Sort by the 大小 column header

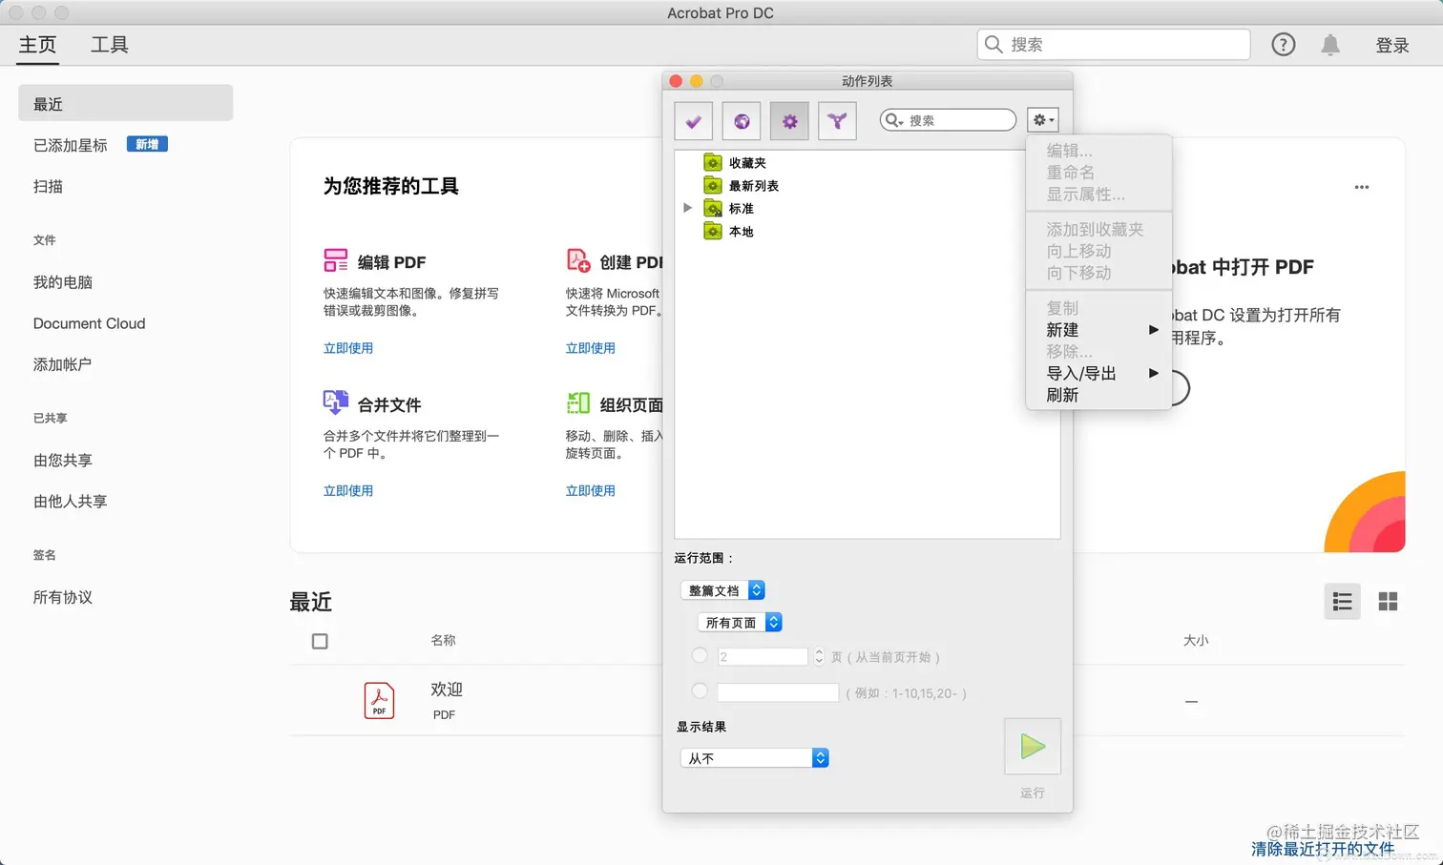[1196, 641]
